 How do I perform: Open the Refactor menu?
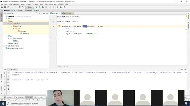pos(36,4)
